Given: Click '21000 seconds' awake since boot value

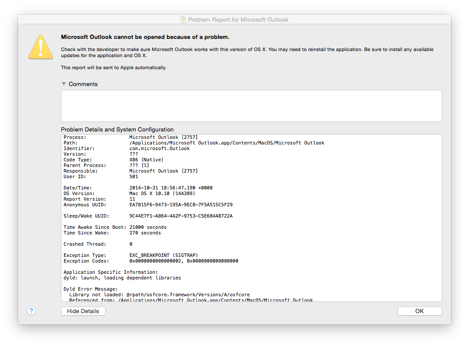Looking at the screenshot, I should [x=148, y=227].
